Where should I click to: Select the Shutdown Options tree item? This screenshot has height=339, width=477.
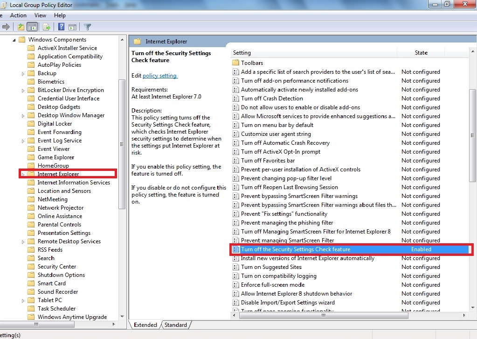tap(61, 275)
